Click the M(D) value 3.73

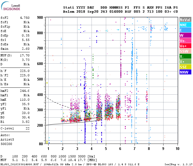click(x=26, y=60)
